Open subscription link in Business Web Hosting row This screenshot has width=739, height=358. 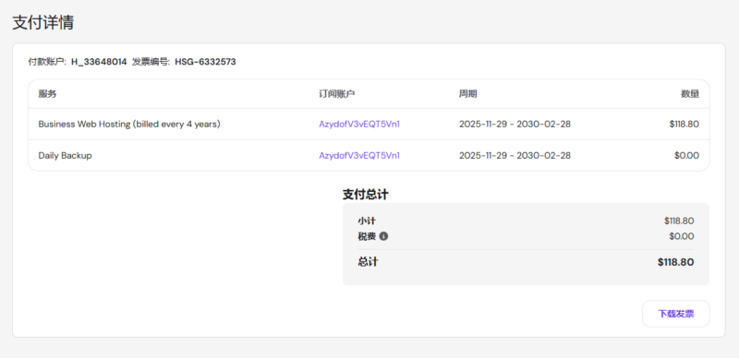pyautogui.click(x=359, y=125)
